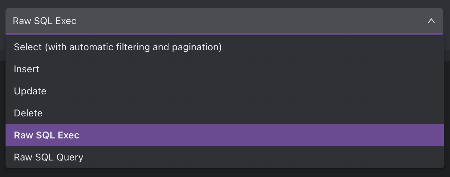The height and width of the screenshot is (177, 450).
Task: Click the last entry, Raw SQL Query
Action: [224, 157]
